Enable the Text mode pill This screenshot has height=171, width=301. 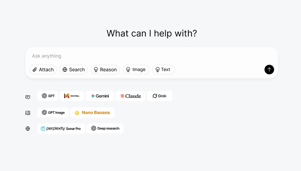[163, 69]
